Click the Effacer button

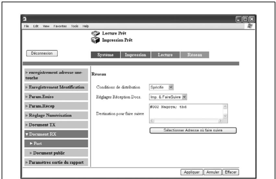pos(231,172)
